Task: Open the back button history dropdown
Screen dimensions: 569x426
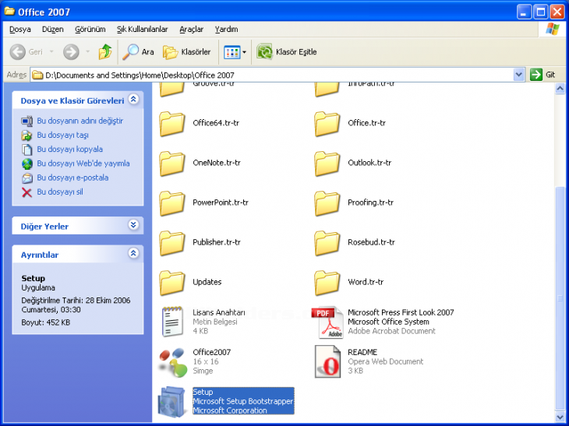Action: coord(51,52)
